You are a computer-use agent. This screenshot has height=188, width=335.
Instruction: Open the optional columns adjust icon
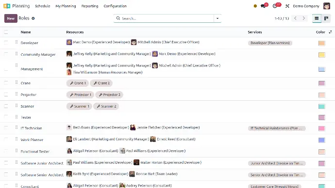point(330,32)
